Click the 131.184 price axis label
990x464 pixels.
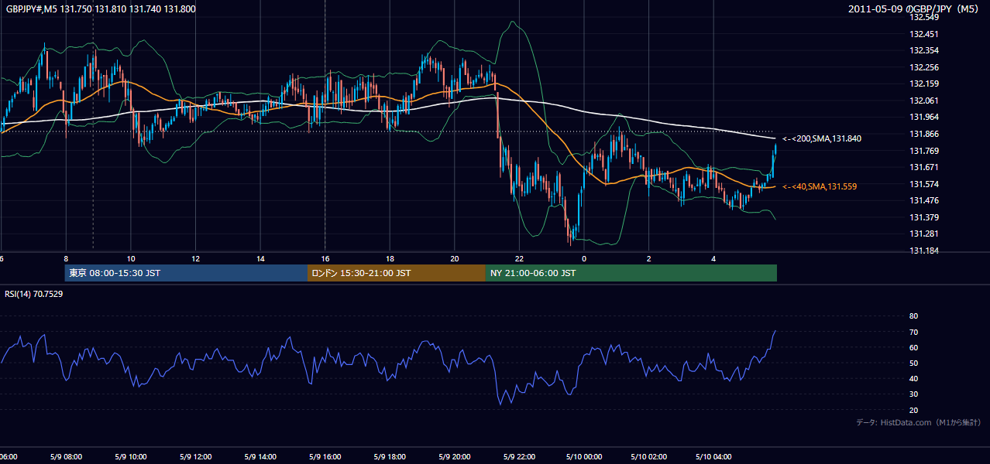click(923, 251)
